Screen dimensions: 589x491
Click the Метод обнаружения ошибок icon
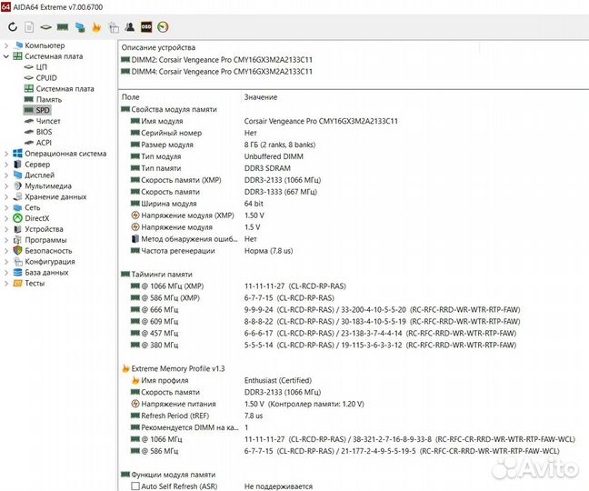click(x=135, y=239)
